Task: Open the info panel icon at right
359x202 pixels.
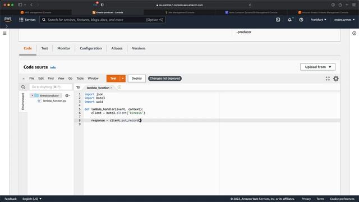Action: pos(354,34)
